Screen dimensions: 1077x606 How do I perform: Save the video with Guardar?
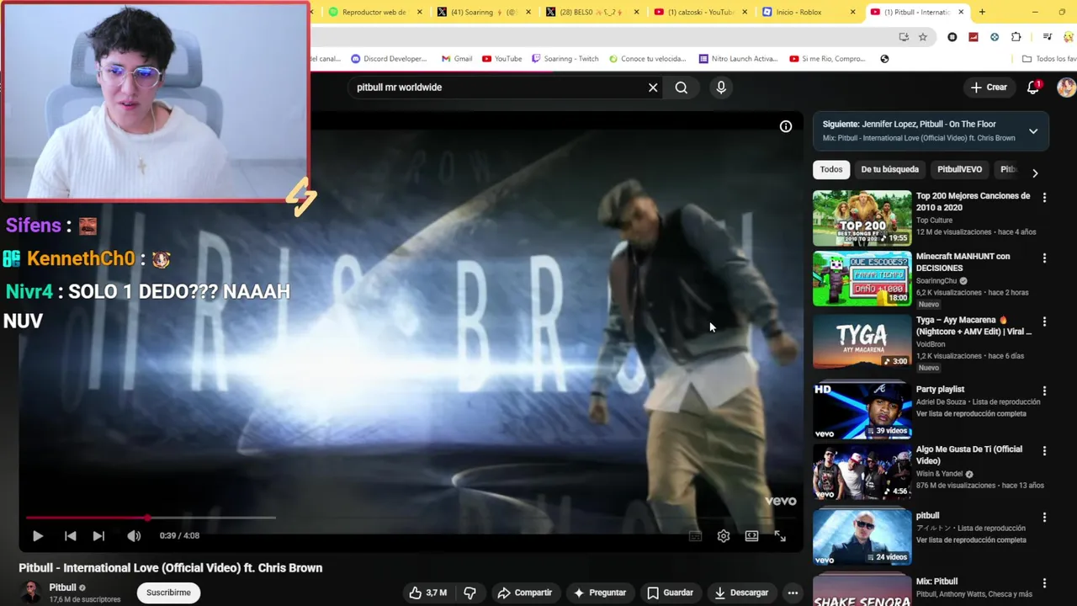pos(670,593)
